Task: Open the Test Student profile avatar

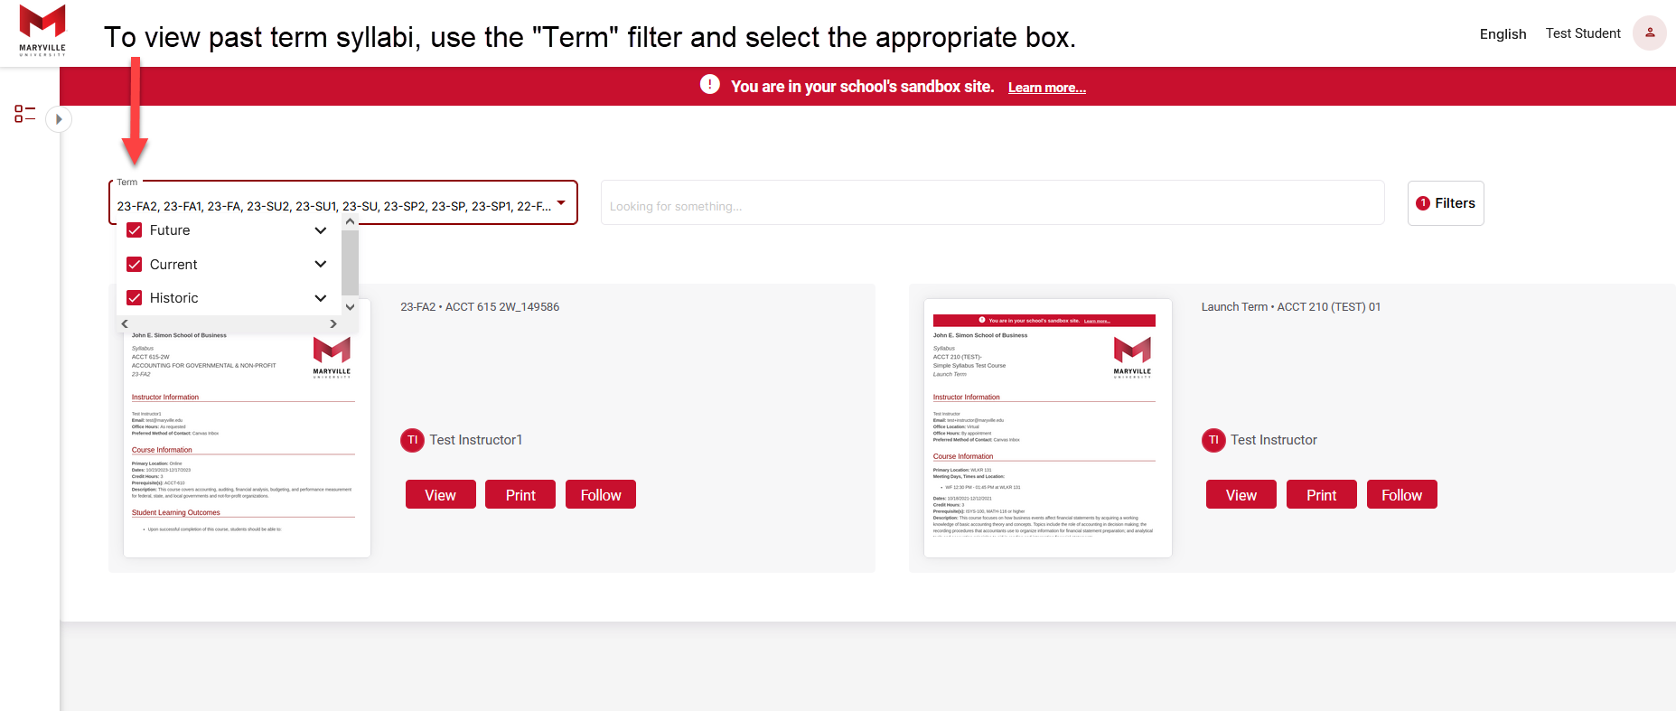Action: tap(1650, 33)
